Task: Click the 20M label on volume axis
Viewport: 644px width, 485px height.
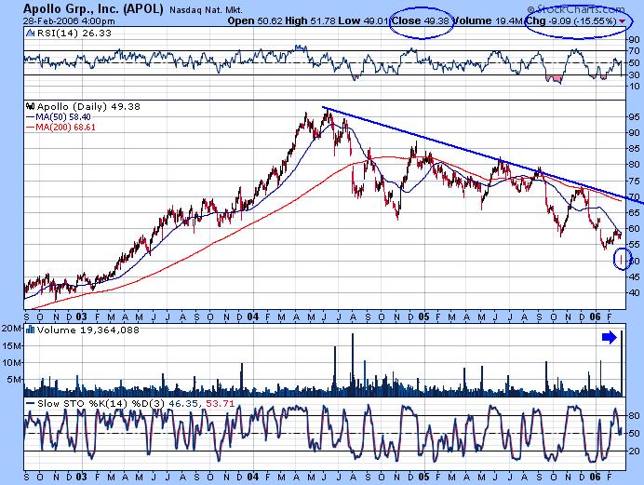Action: [11, 328]
